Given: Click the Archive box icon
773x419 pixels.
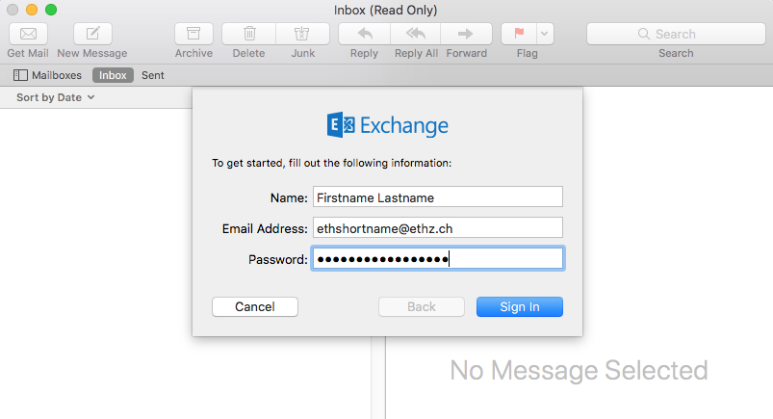Looking at the screenshot, I should coord(193,34).
